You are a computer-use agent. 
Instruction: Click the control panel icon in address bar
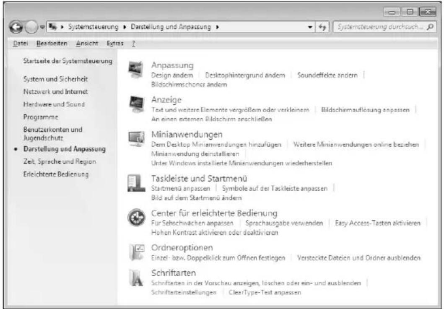[x=53, y=27]
